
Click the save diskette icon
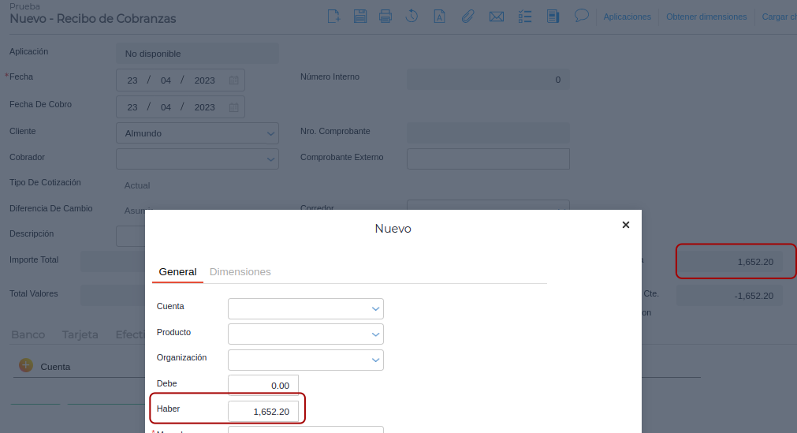pyautogui.click(x=359, y=16)
